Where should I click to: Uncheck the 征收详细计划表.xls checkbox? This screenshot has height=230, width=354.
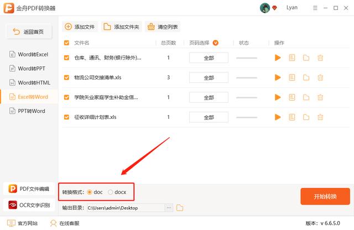[x=66, y=117]
